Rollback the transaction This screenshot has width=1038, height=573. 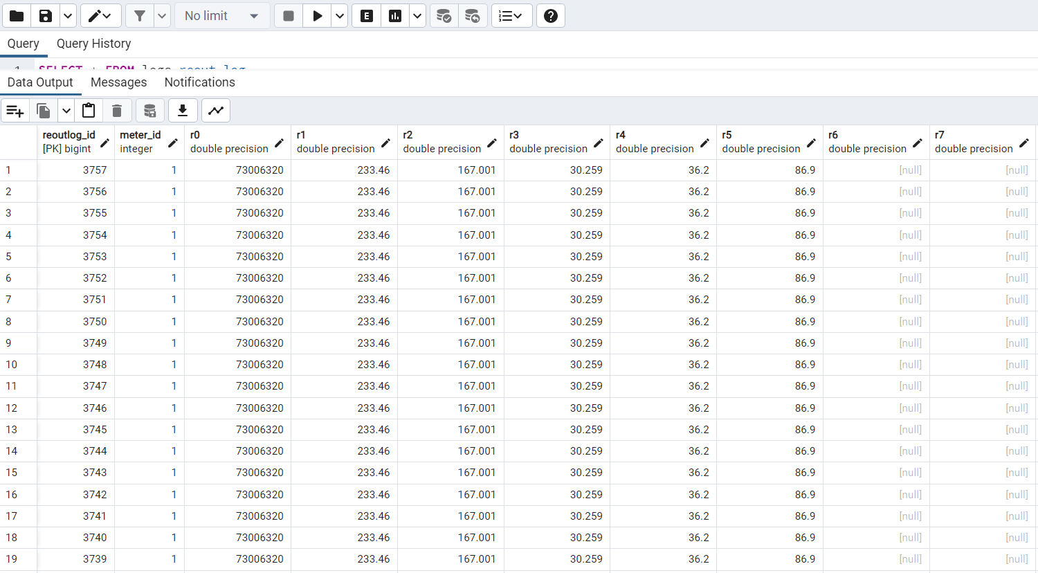473,16
